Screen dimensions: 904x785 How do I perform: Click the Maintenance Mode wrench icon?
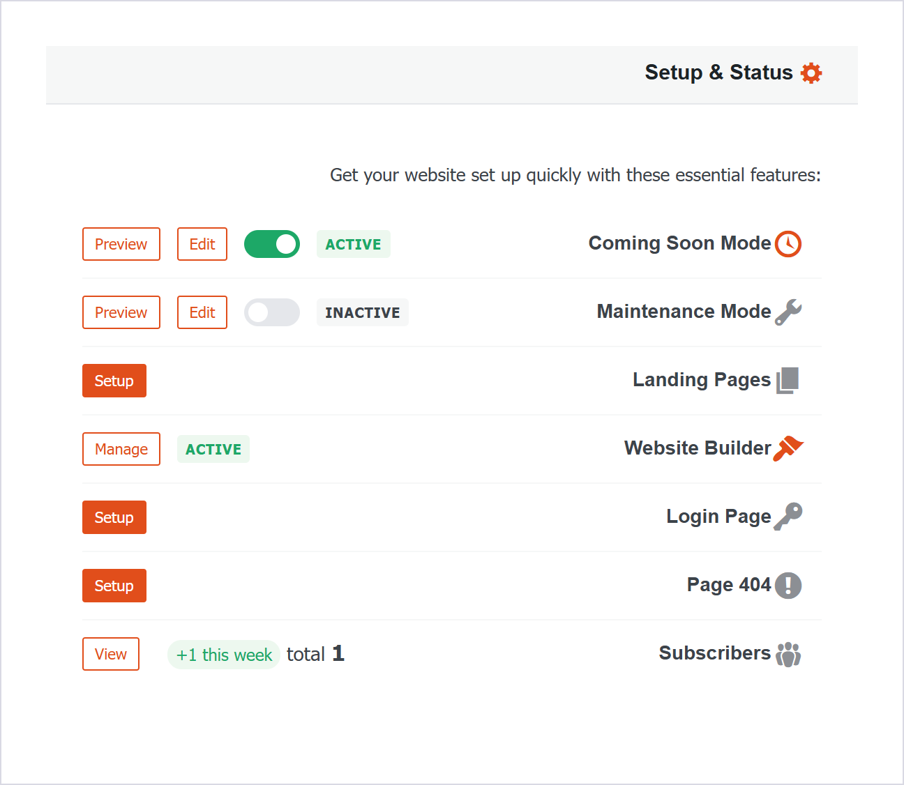[x=788, y=312]
